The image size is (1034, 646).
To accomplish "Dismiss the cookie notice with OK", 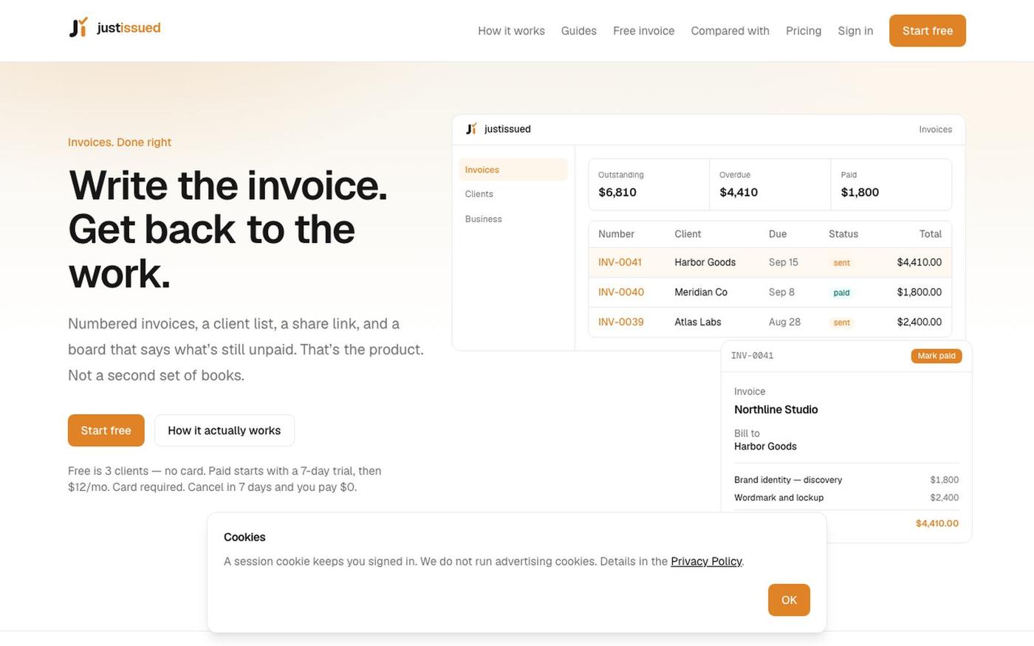I will pos(789,600).
